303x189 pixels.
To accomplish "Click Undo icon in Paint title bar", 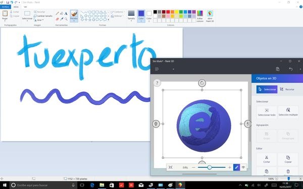I will tap(12, 3).
